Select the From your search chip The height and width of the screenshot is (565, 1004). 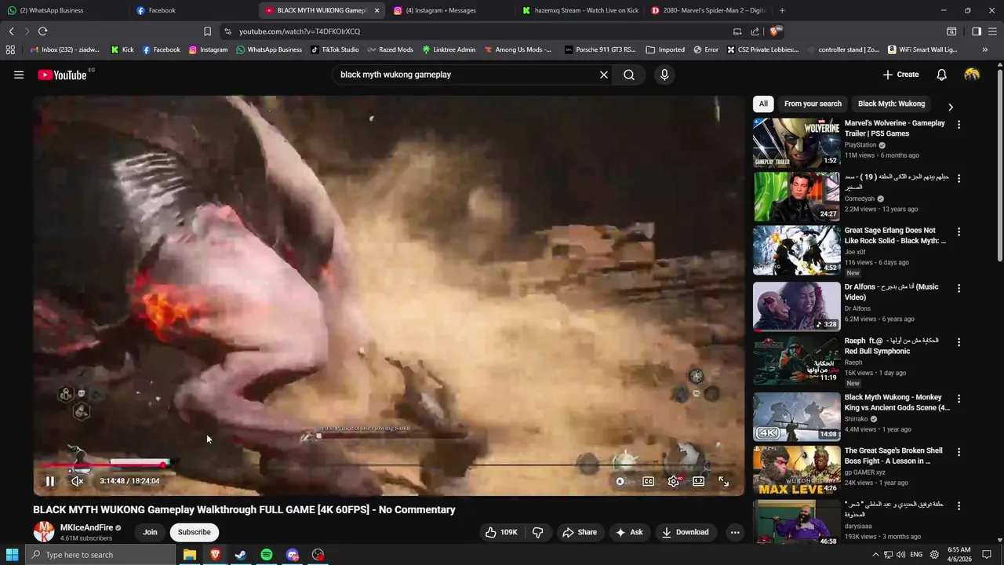tap(813, 104)
